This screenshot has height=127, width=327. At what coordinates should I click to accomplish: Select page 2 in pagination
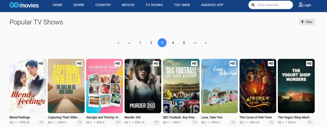pyautogui.click(x=151, y=43)
